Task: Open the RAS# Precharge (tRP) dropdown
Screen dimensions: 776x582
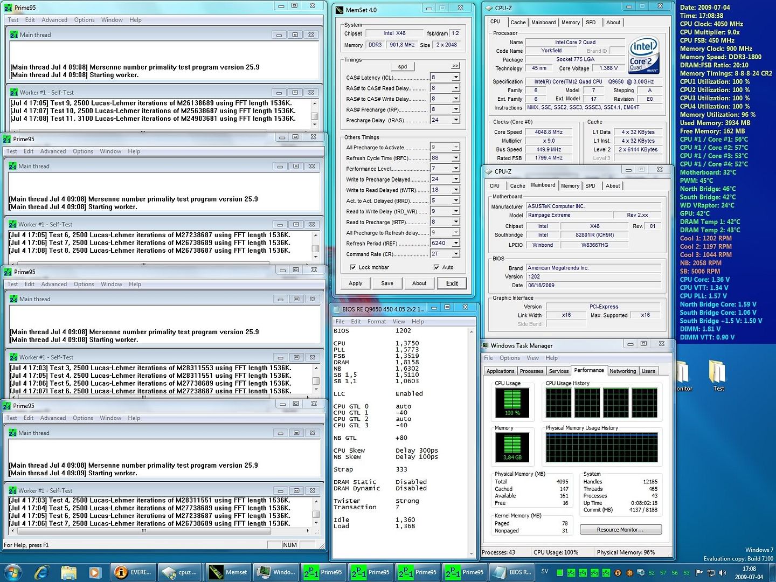Action: coord(456,109)
